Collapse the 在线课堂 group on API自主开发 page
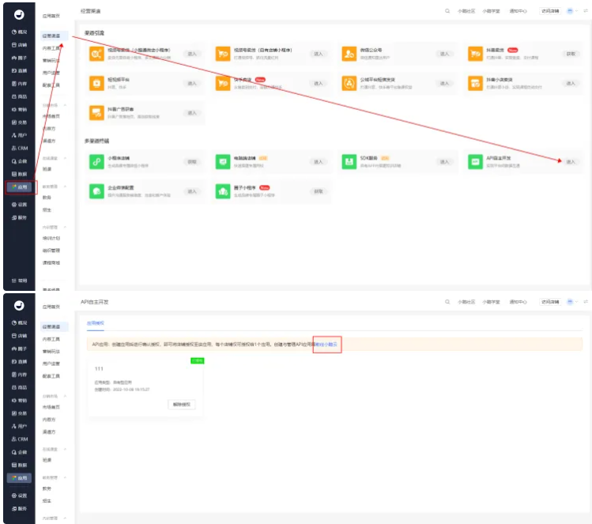The image size is (592, 524). pos(65,449)
